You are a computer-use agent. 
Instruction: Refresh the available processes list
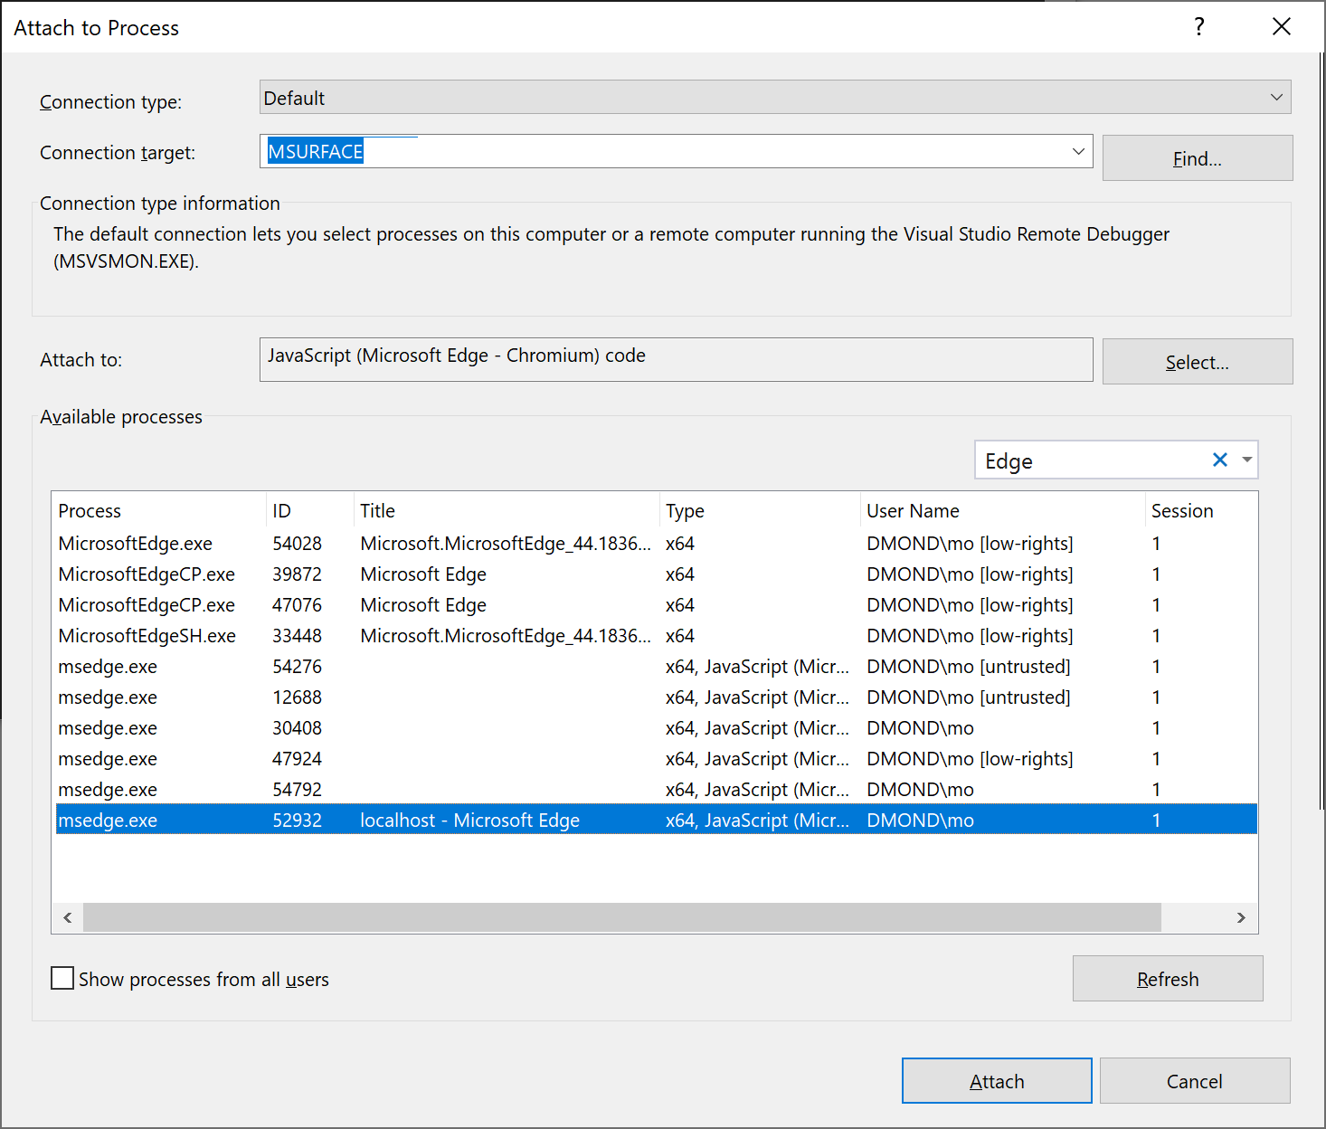click(1167, 978)
